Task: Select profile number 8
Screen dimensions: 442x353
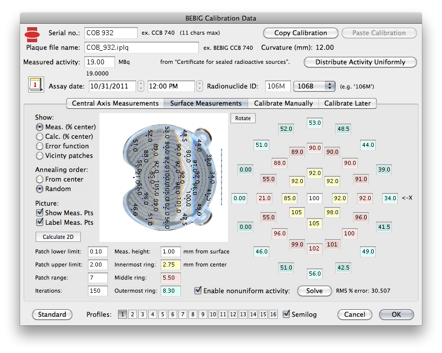Action: coord(193,314)
